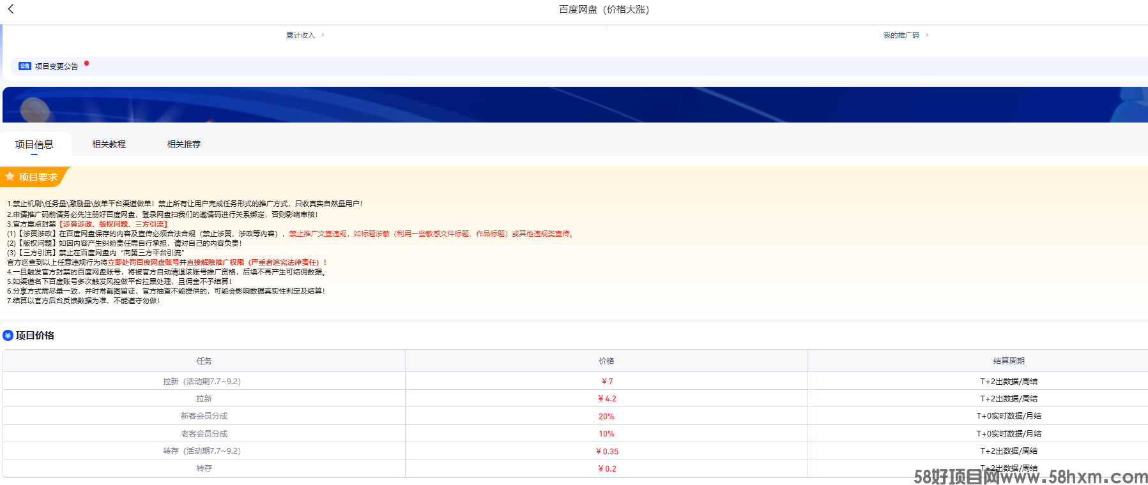This screenshot has width=1148, height=485.
Task: Click the blue promotional banner
Action: [575, 105]
